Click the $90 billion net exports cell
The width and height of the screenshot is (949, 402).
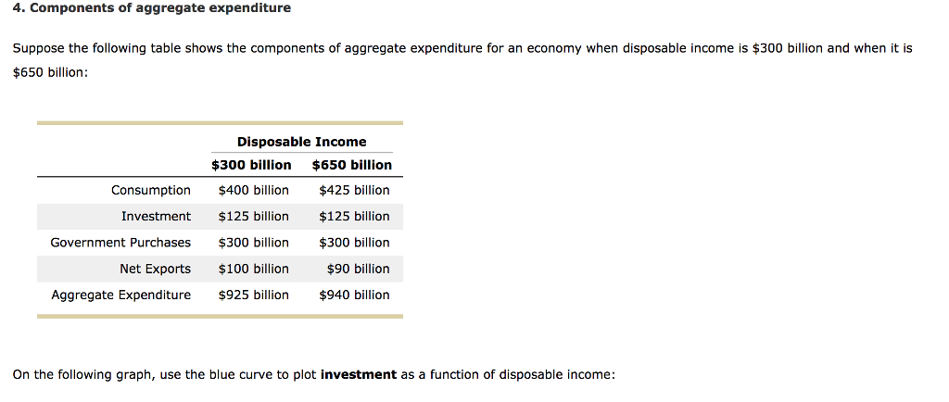point(358,269)
